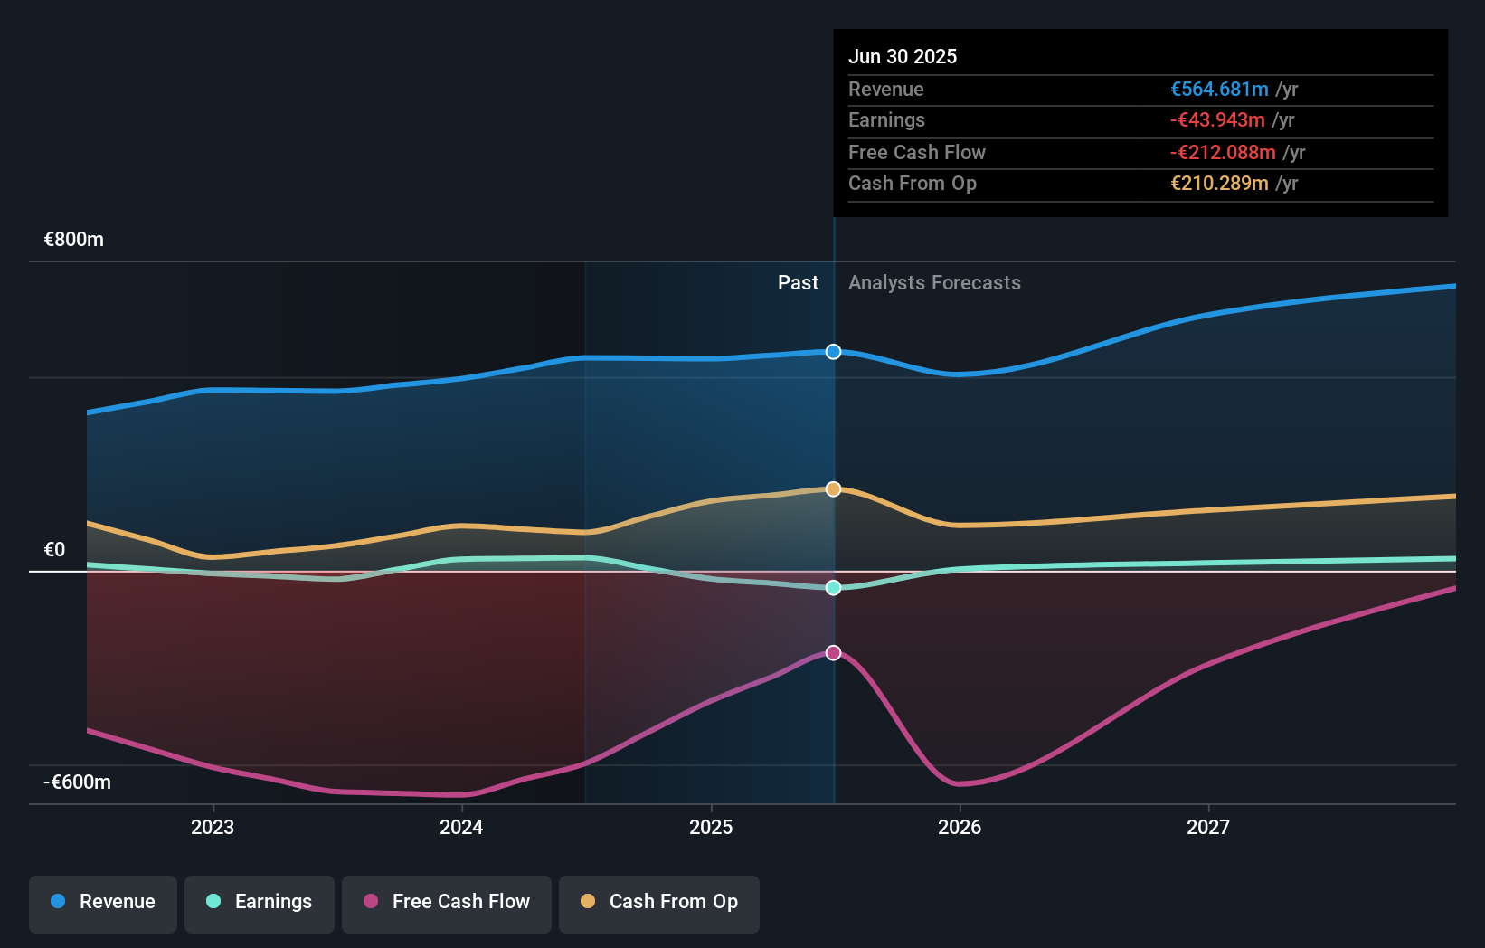The width and height of the screenshot is (1485, 948).
Task: Click the teal Earnings legend dot
Action: 212,902
